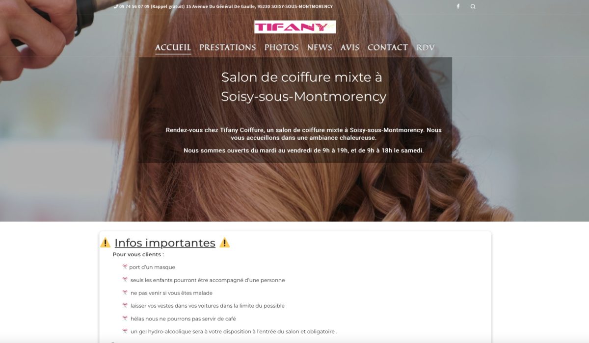Go to the Accueil menu item
589x343 pixels.
point(173,48)
